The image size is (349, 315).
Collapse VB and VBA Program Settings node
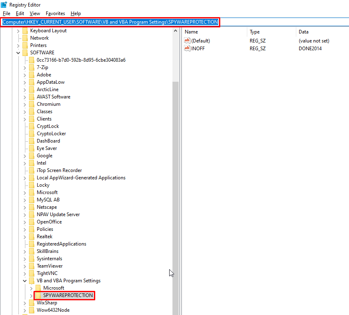point(25,281)
